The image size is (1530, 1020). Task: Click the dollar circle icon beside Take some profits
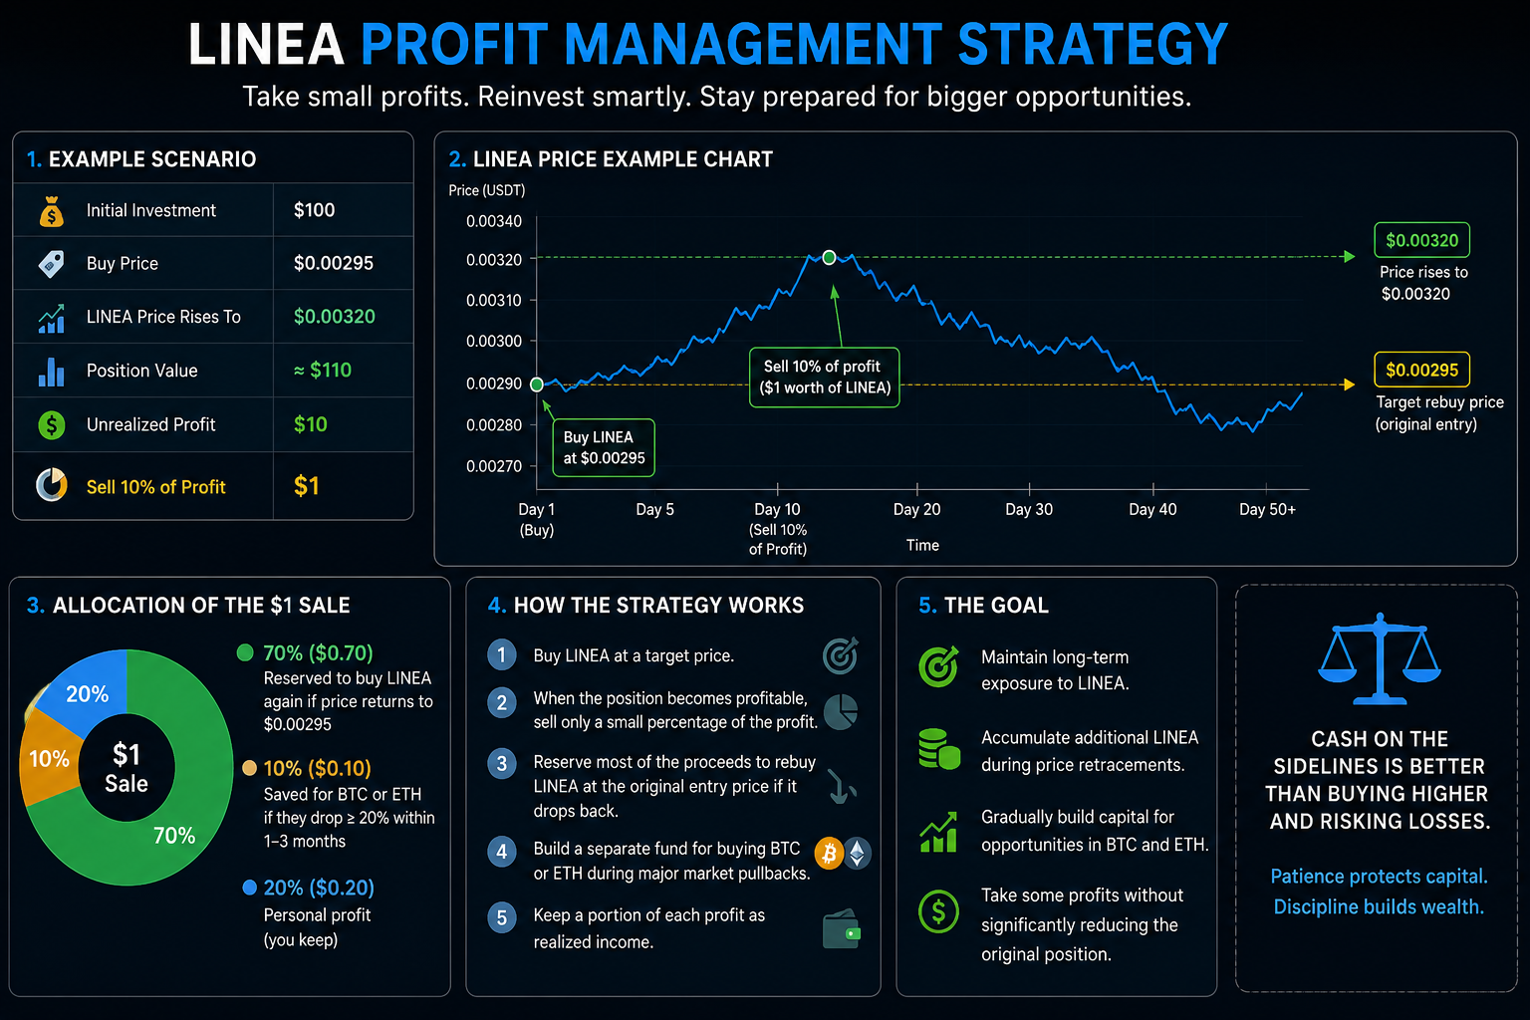938,910
